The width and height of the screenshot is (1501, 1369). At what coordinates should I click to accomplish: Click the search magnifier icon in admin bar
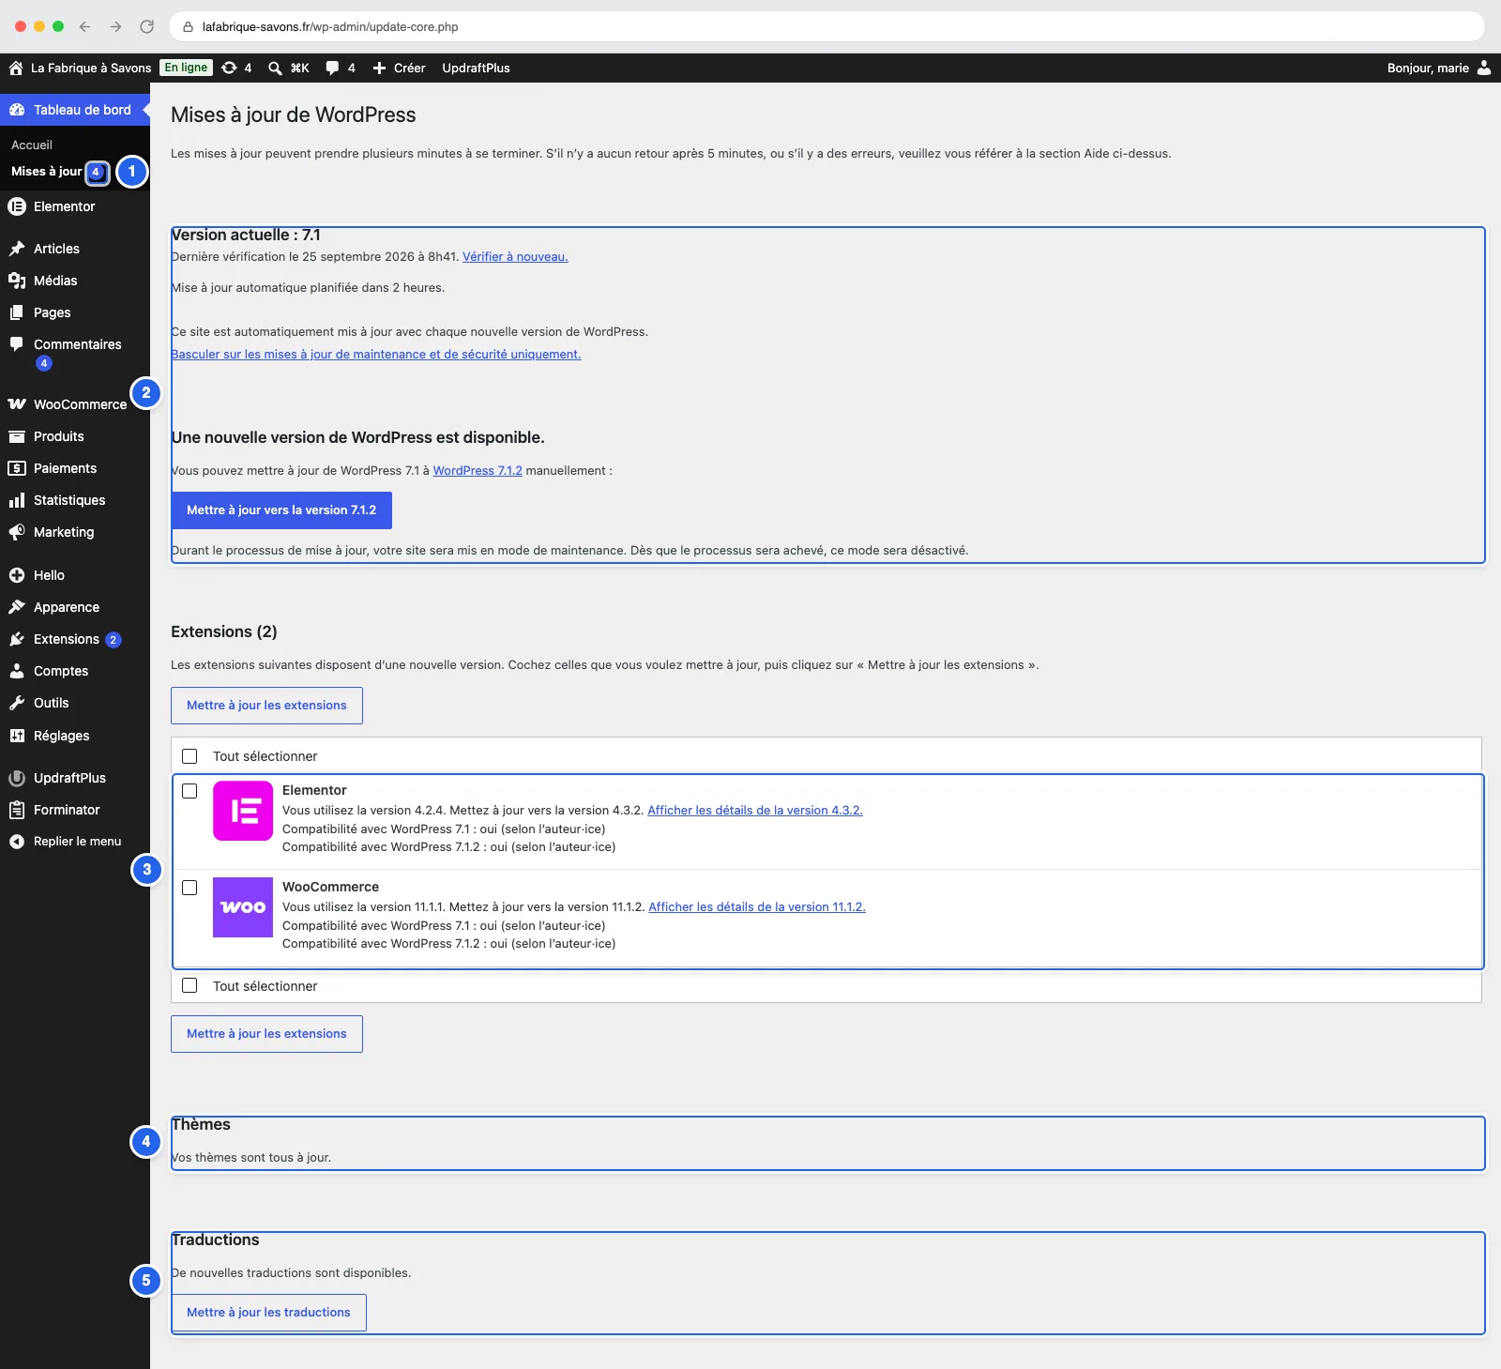(x=275, y=68)
